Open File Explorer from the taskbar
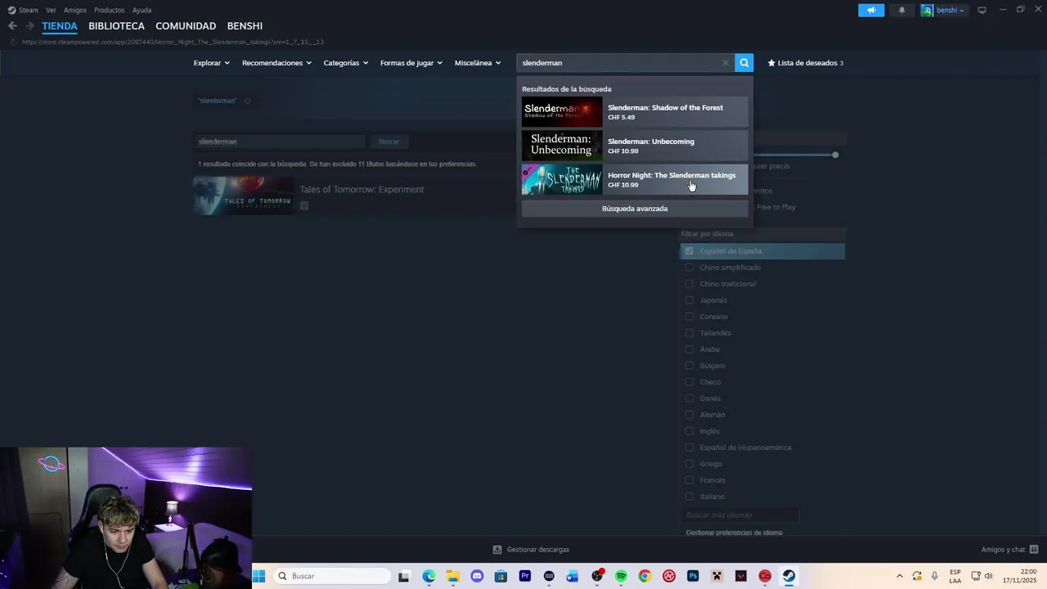The height and width of the screenshot is (589, 1047). coord(453,576)
